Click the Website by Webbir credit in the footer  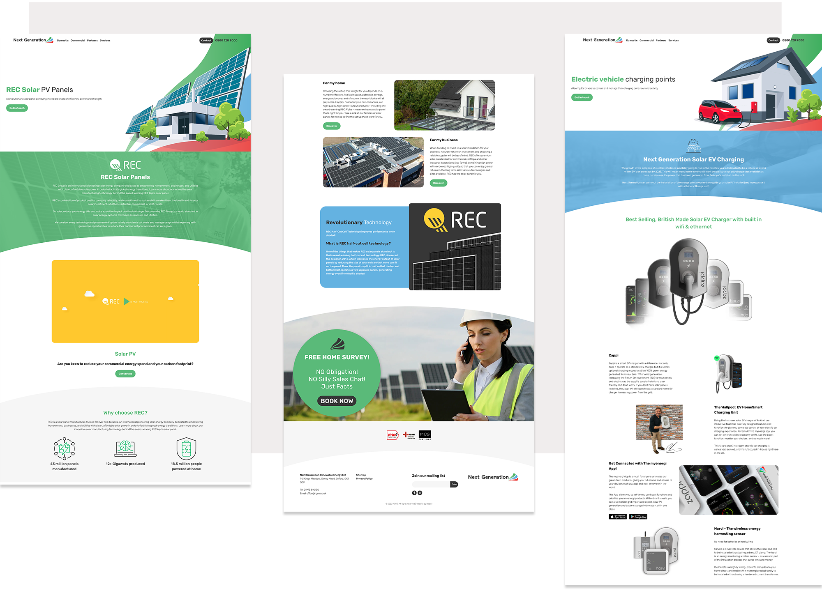425,504
